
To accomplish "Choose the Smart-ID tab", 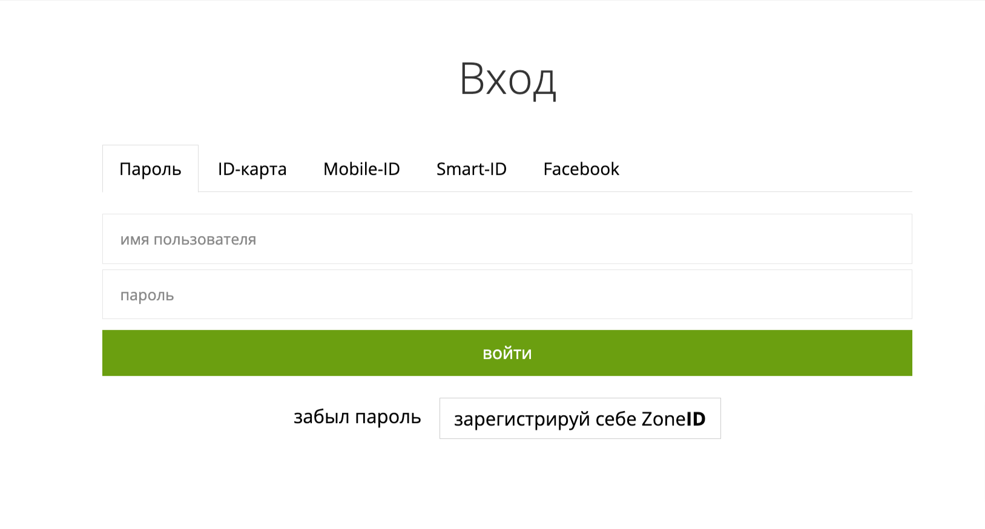I will [471, 169].
